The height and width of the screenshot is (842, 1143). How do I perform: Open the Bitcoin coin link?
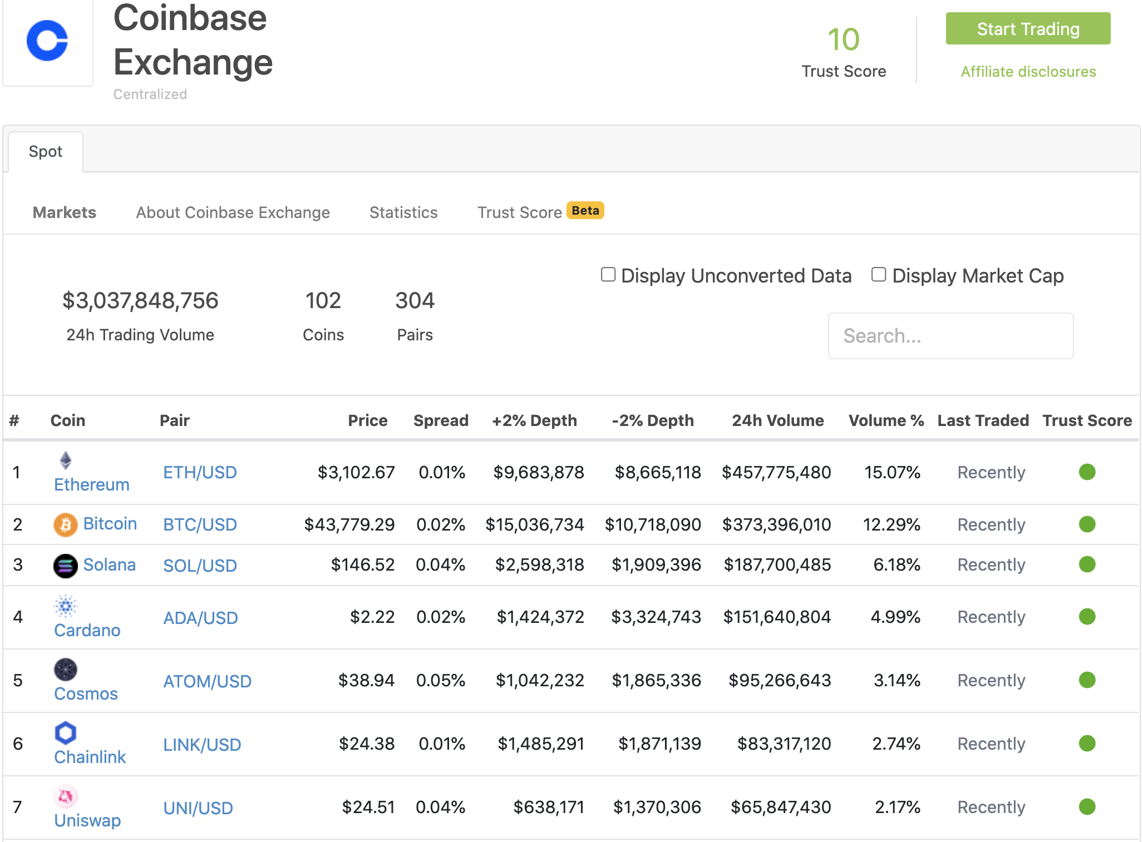click(110, 524)
